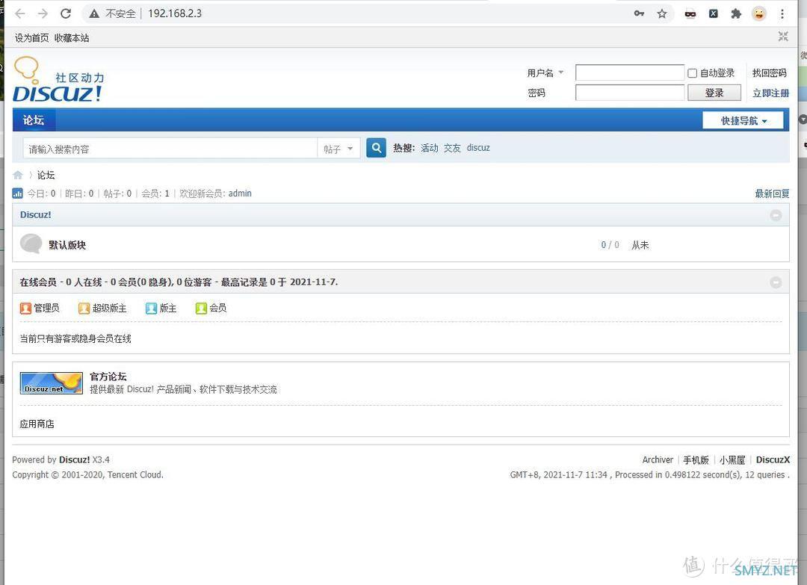Open the browser profile avatar
807x585 pixels.
(758, 14)
